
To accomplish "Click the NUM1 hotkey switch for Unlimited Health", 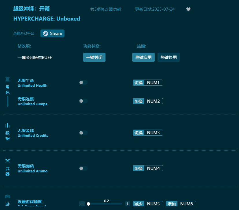I will (153, 82).
